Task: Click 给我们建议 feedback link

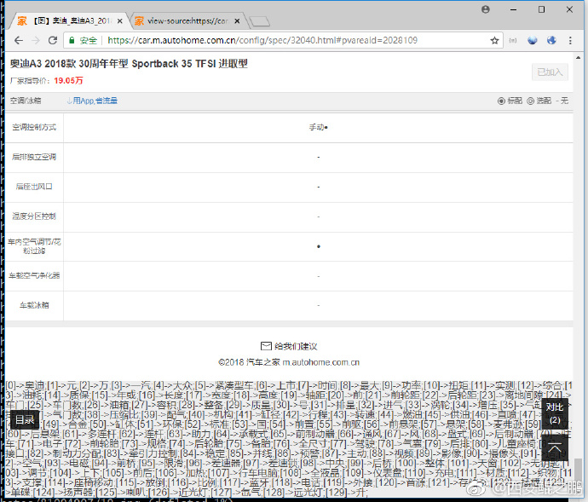Action: 296,346
